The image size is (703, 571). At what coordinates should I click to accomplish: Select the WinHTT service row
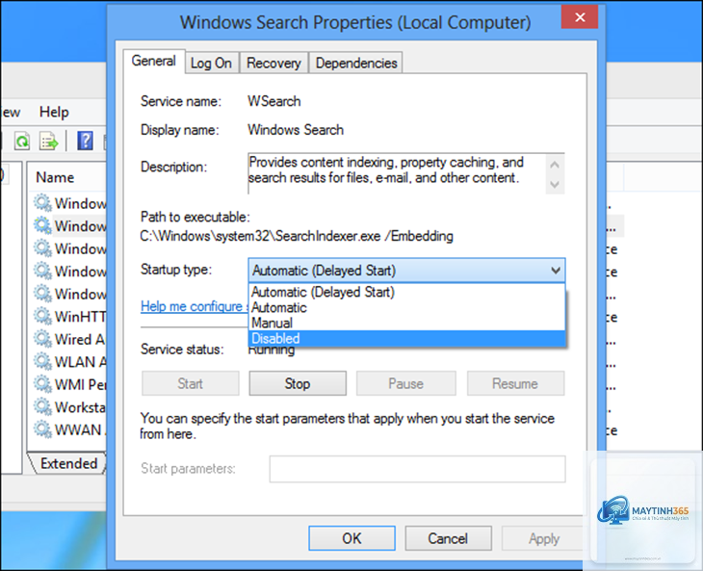(69, 317)
